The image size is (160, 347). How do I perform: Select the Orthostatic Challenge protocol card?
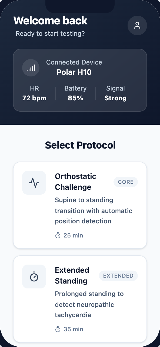pos(80,205)
